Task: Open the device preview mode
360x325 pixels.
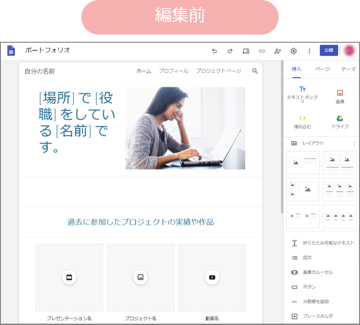Action: [246, 51]
